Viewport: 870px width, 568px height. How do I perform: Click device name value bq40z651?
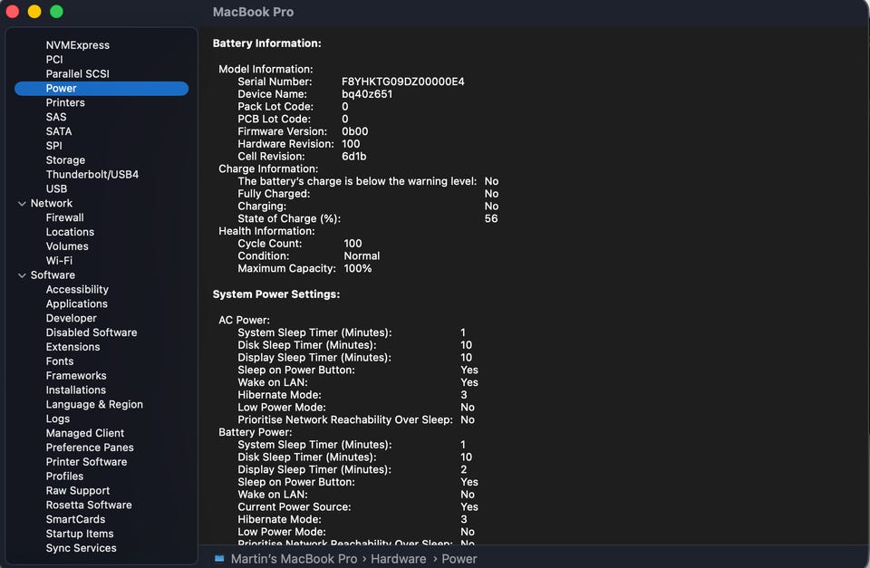[x=367, y=94]
